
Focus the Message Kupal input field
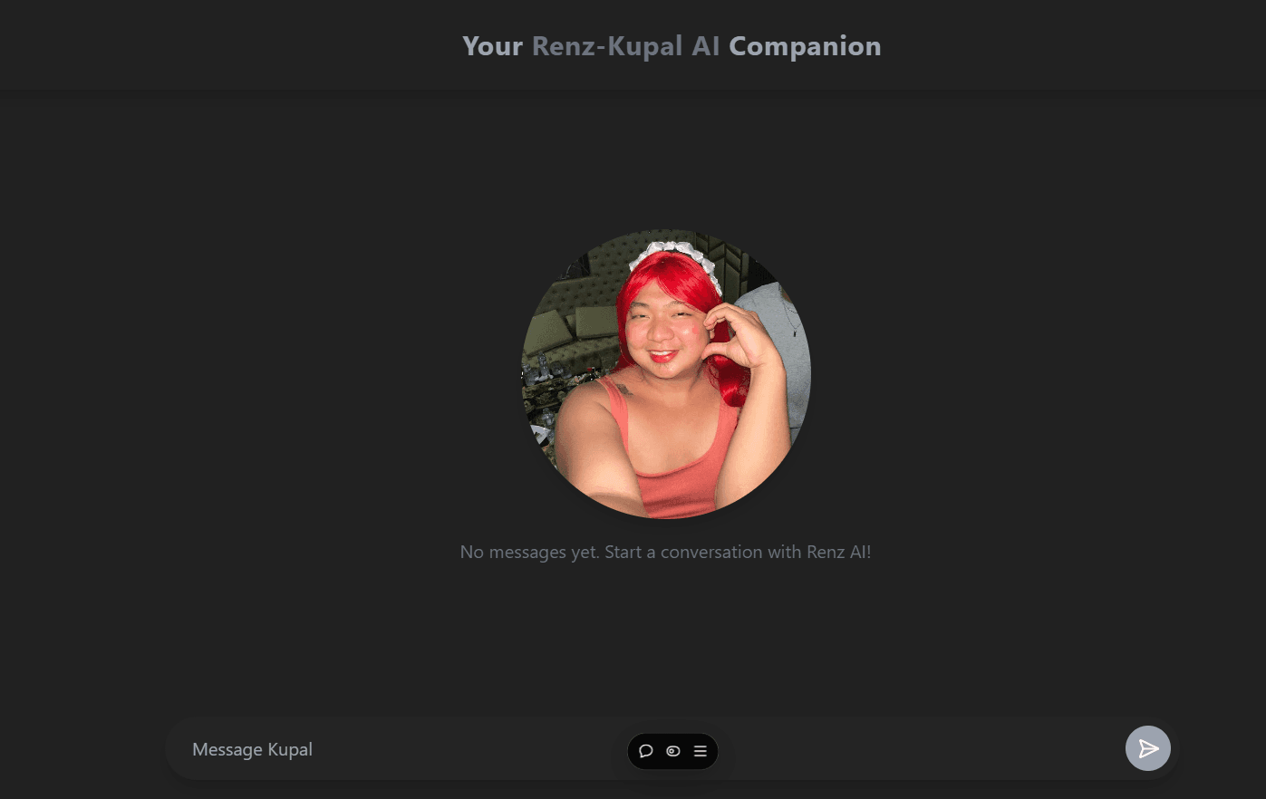tap(671, 748)
